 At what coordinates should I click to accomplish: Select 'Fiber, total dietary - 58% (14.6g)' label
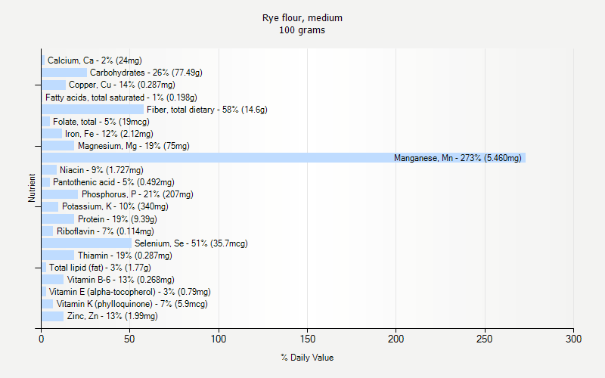pyautogui.click(x=207, y=110)
